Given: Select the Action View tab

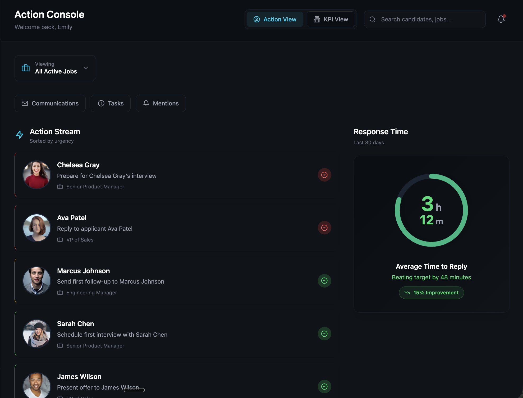Looking at the screenshot, I should [x=275, y=19].
